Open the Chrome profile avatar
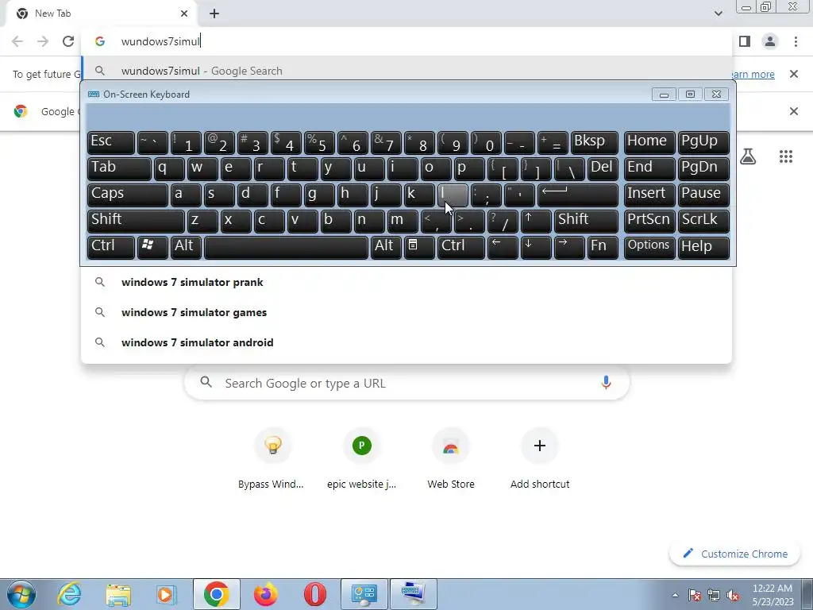The height and width of the screenshot is (610, 813). click(770, 41)
